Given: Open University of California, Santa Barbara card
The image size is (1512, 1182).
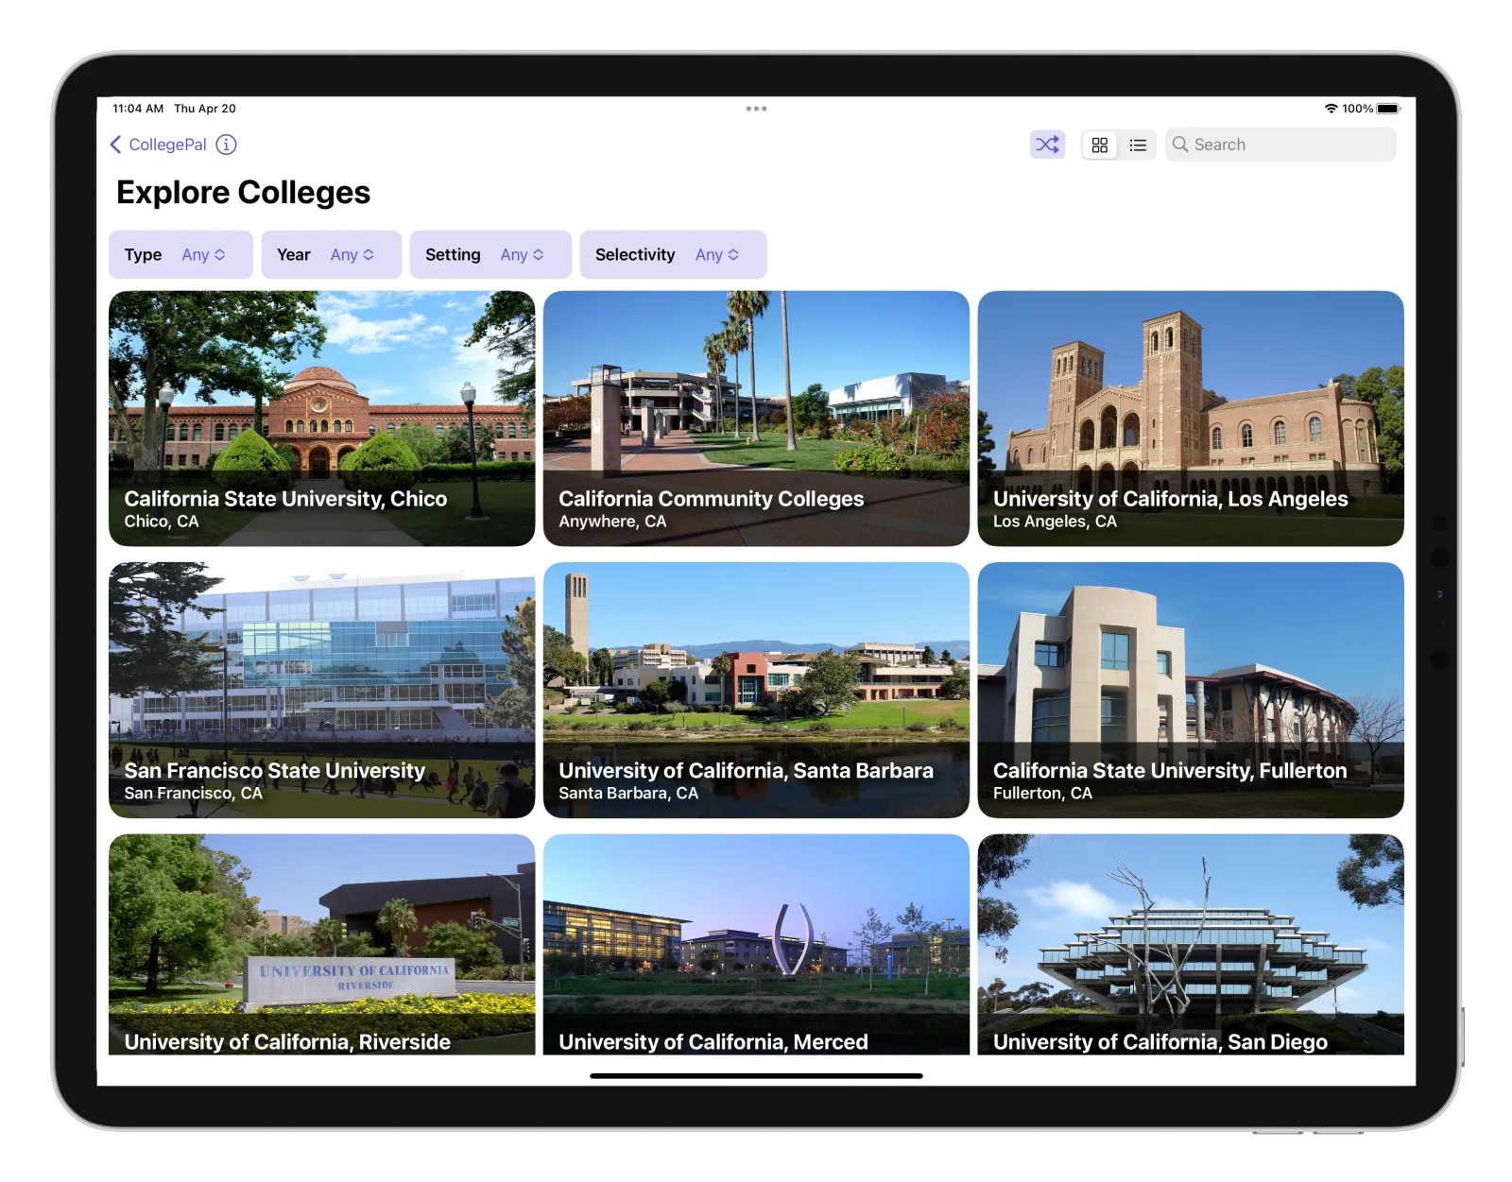Looking at the screenshot, I should tap(756, 690).
